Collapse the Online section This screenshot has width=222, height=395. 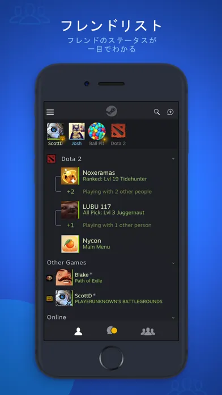[x=173, y=318]
